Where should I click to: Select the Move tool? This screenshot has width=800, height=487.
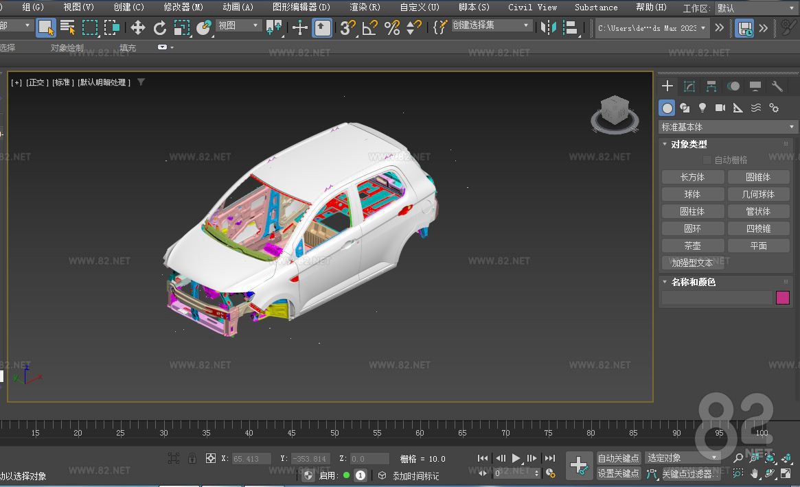point(138,28)
